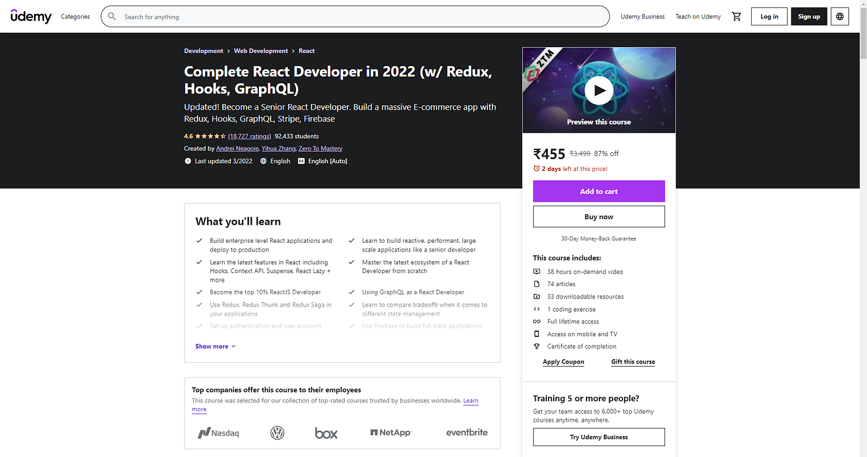Click the 92,433 students text
Viewport: 867px width, 457px height.
click(297, 136)
